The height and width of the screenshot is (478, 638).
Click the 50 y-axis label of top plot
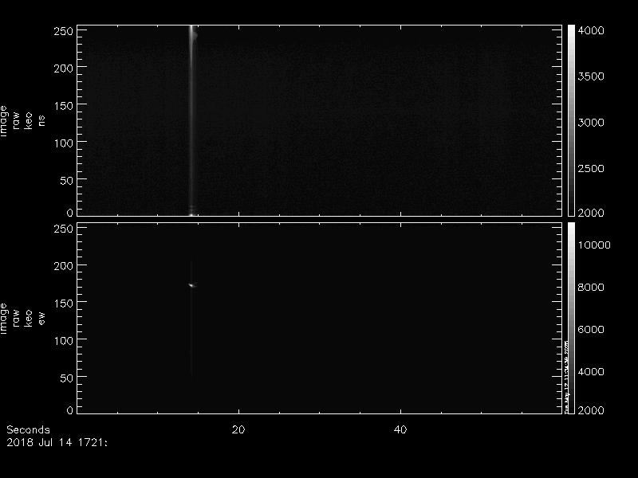pyautogui.click(x=66, y=181)
